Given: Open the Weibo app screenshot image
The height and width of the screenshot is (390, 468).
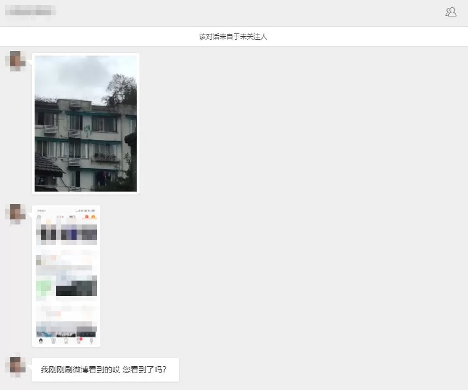Looking at the screenshot, I should [66, 276].
